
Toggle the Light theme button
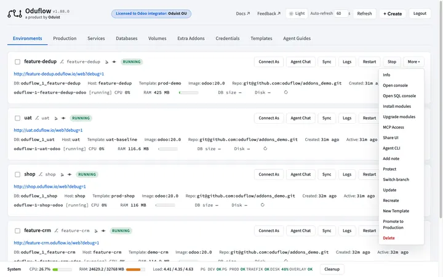[297, 14]
